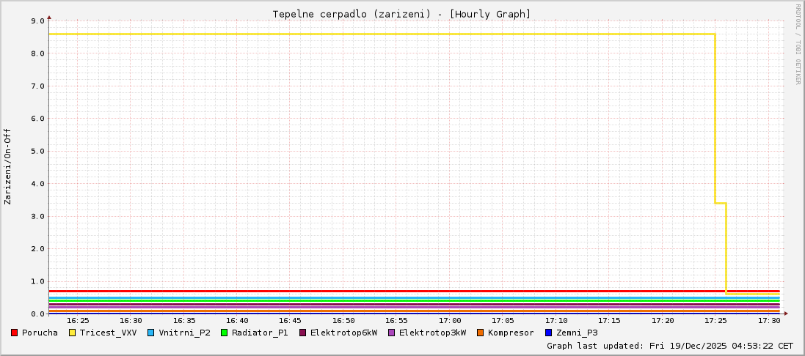The height and width of the screenshot is (356, 805).
Task: Select the orange Kompresor legend swatch
Action: pyautogui.click(x=481, y=333)
